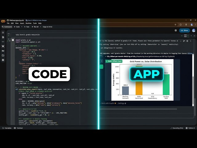This screenshot has height=148, width=197.
Task: Open the Colab account avatar
Action: 194,31
